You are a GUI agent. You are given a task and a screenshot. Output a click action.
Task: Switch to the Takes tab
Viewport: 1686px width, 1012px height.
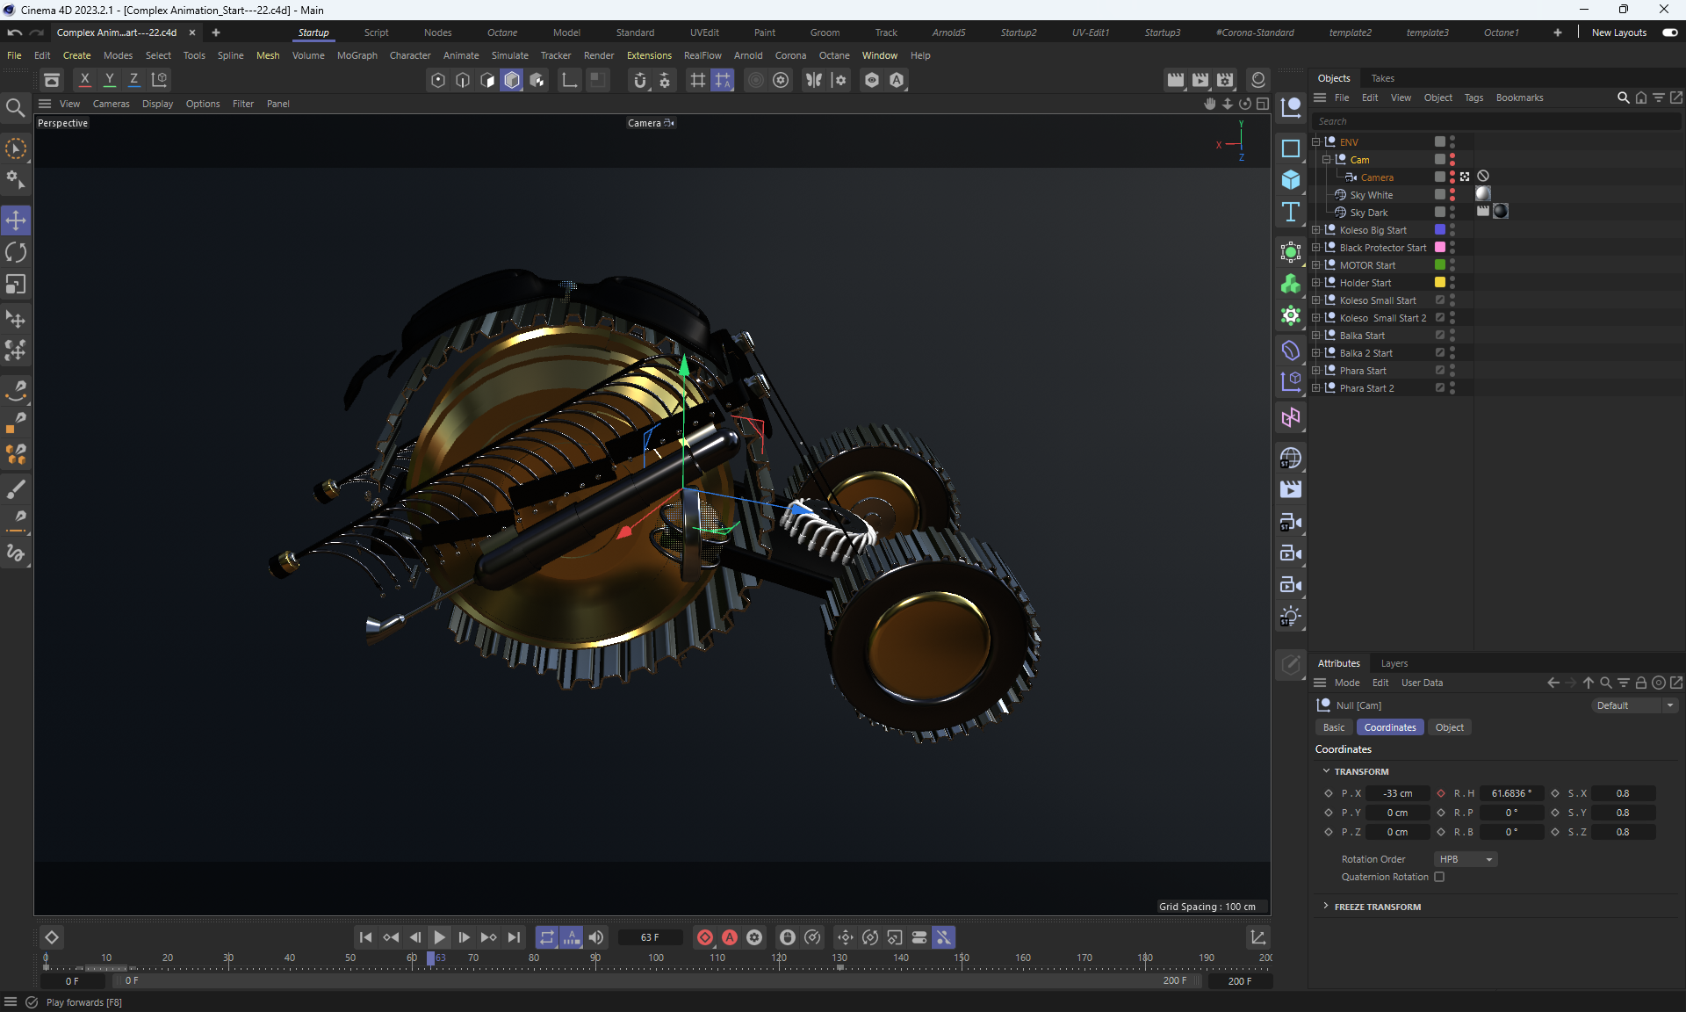click(x=1382, y=78)
